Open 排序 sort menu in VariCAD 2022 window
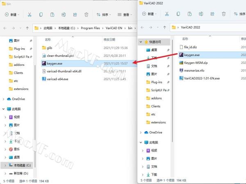The width and height of the screenshot is (246, 184). pyautogui.click(x=240, y=14)
